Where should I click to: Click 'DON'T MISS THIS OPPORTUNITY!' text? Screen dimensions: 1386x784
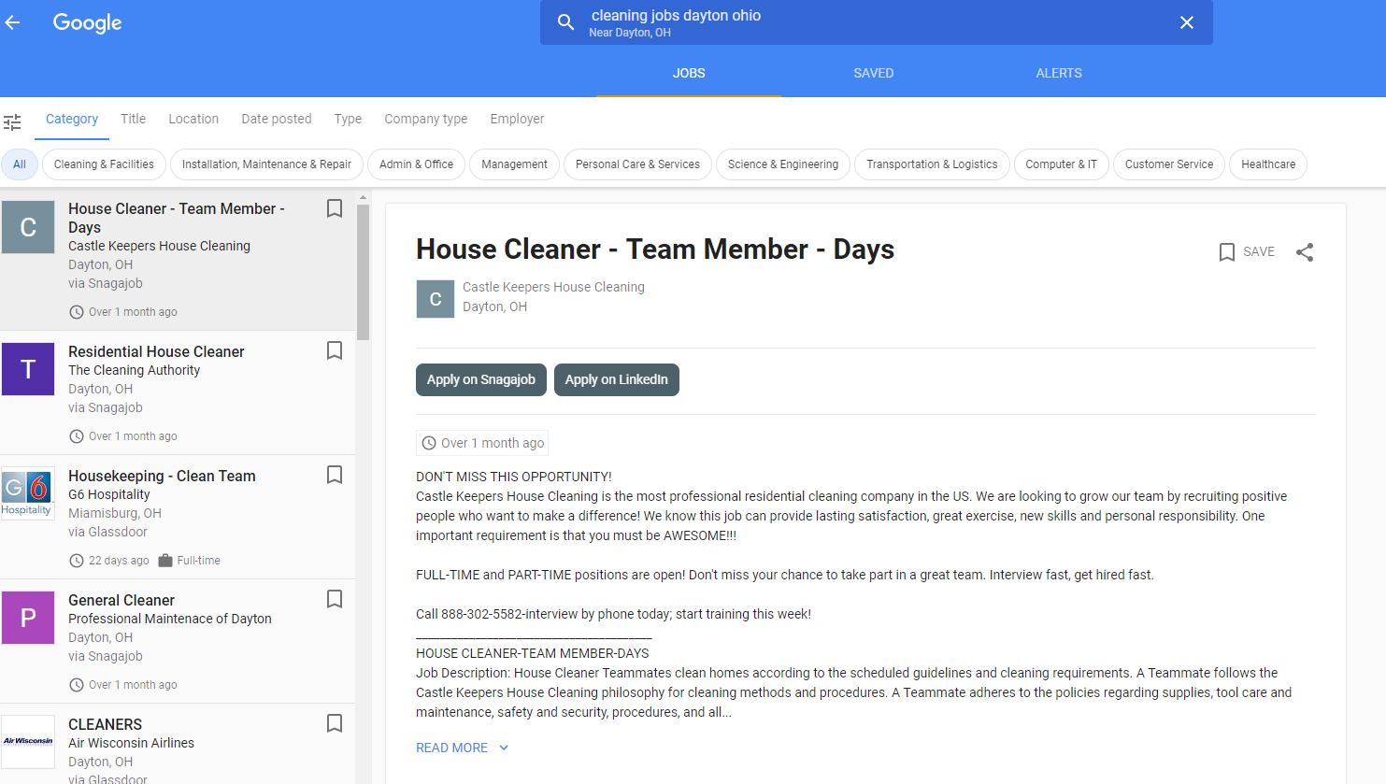point(514,477)
